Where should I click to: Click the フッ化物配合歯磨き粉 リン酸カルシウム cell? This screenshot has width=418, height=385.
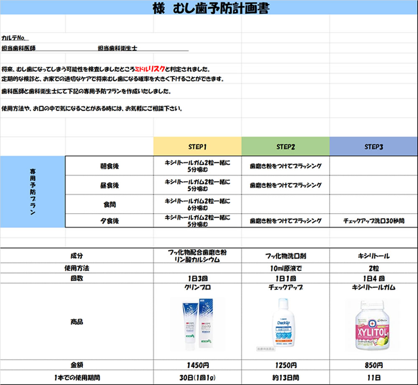coord(198,256)
